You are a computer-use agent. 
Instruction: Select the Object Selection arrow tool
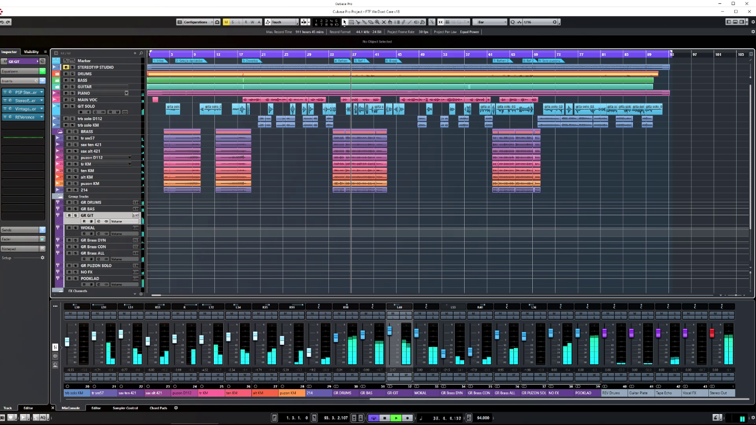pyautogui.click(x=344, y=22)
